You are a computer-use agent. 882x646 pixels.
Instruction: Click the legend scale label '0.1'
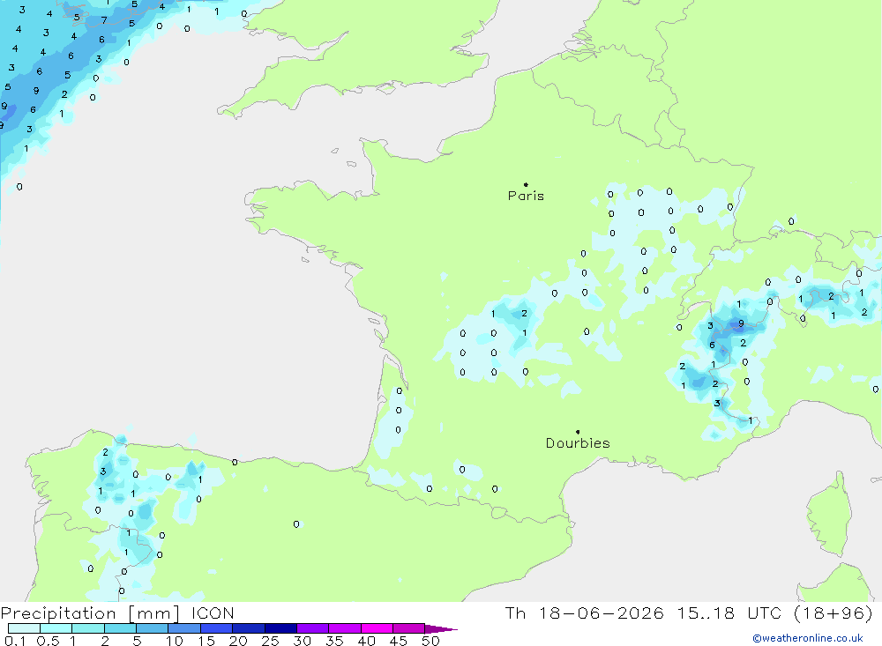(15, 641)
